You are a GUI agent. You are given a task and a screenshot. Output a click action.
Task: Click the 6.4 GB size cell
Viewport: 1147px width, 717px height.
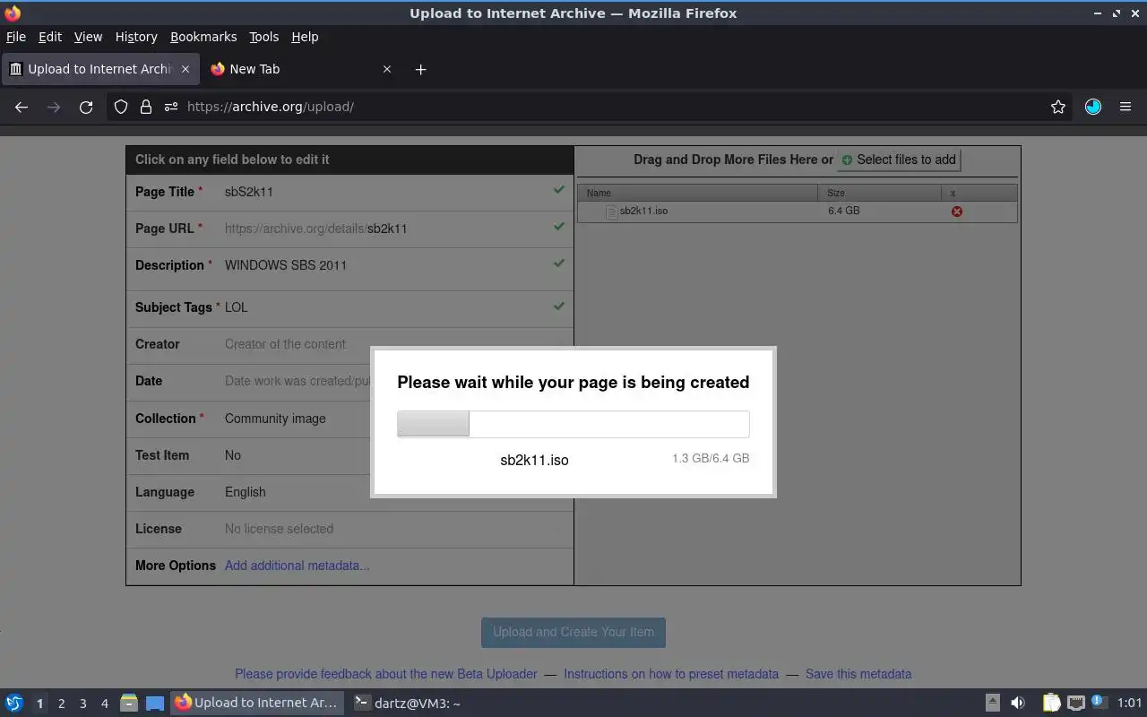point(844,211)
